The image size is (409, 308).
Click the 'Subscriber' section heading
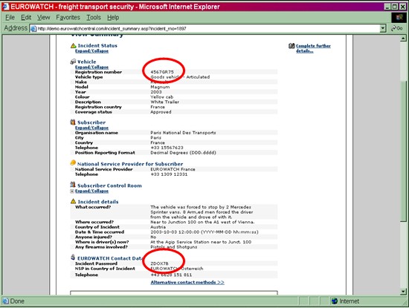click(x=91, y=122)
